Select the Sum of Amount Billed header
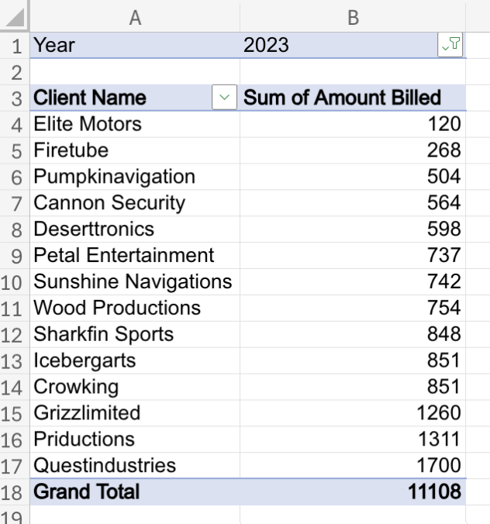 353,98
